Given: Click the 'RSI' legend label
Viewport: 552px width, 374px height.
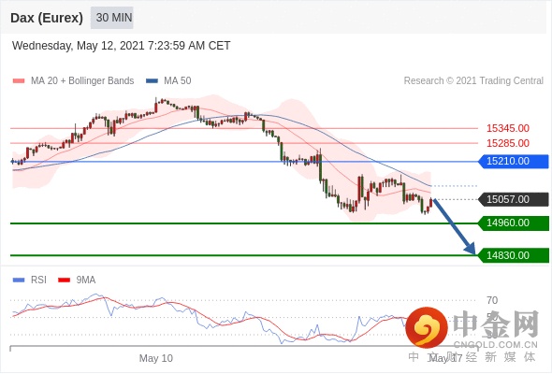Looking at the screenshot, I should (38, 280).
